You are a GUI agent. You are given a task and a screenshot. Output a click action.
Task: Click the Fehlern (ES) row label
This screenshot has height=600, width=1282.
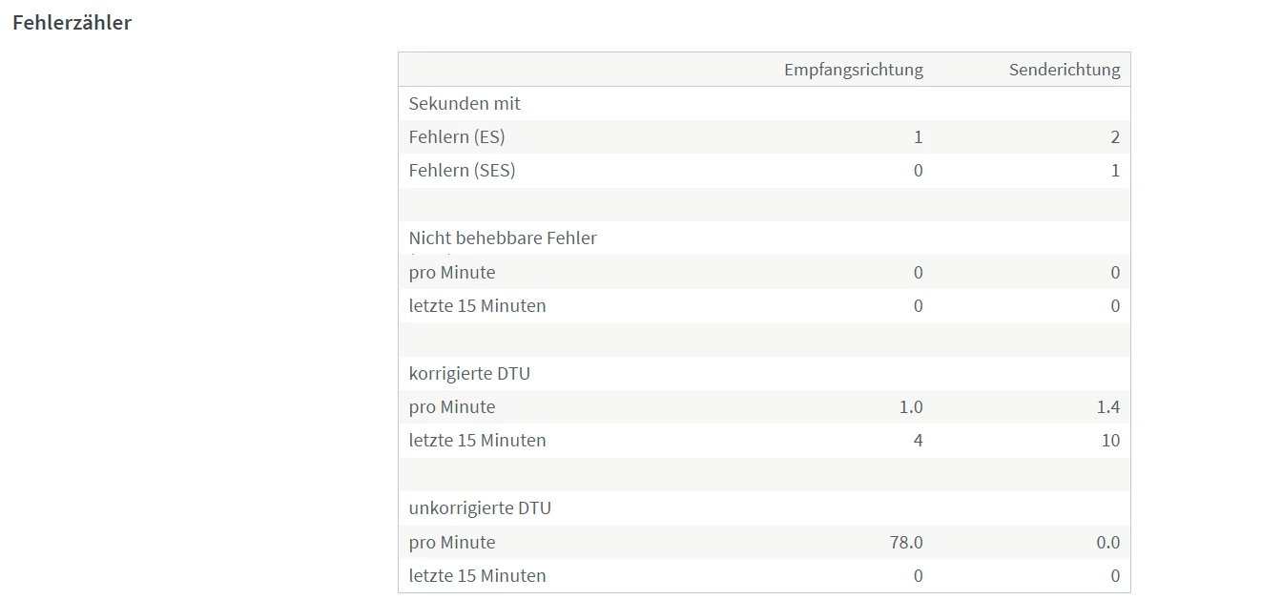pos(457,137)
